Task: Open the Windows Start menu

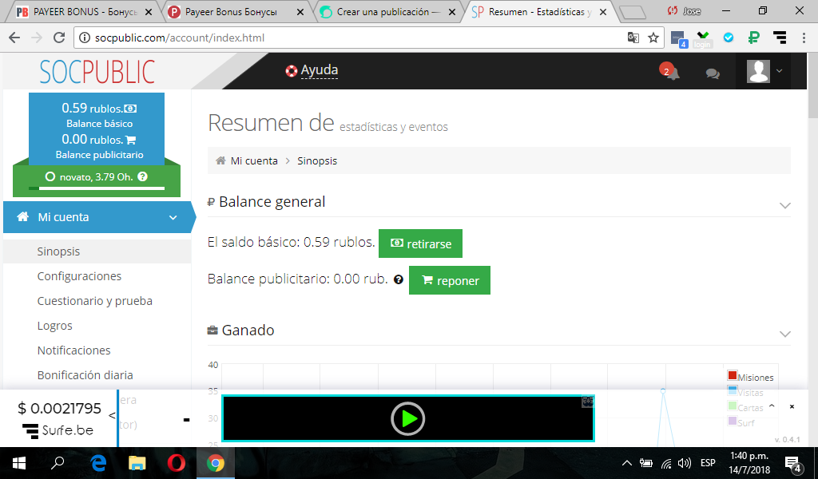Action: tap(19, 463)
